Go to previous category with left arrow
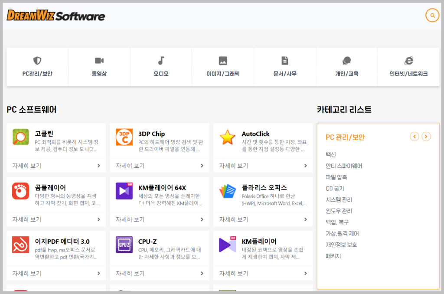The image size is (444, 294). tap(415, 137)
